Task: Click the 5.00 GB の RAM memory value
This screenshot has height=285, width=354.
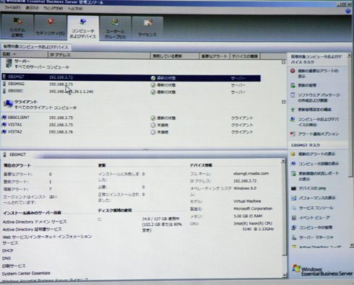Action: tap(248, 216)
